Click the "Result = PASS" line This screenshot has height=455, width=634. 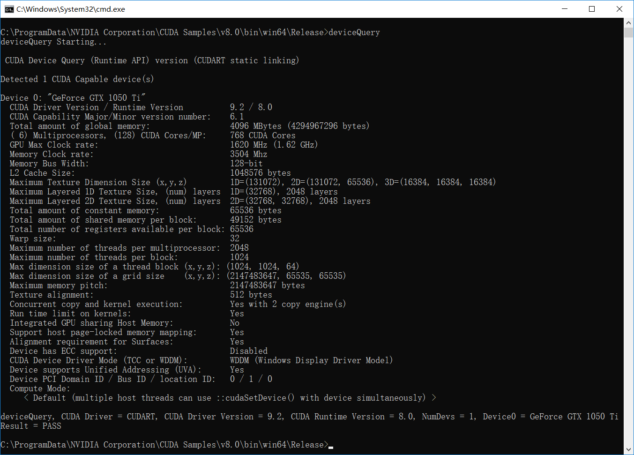pyautogui.click(x=31, y=426)
